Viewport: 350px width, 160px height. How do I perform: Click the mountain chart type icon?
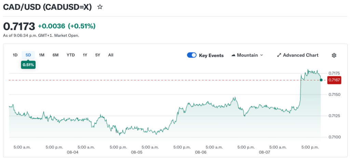click(234, 55)
